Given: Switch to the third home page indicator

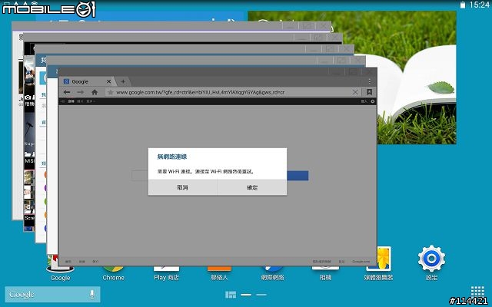Looking at the screenshot, I should (261, 295).
